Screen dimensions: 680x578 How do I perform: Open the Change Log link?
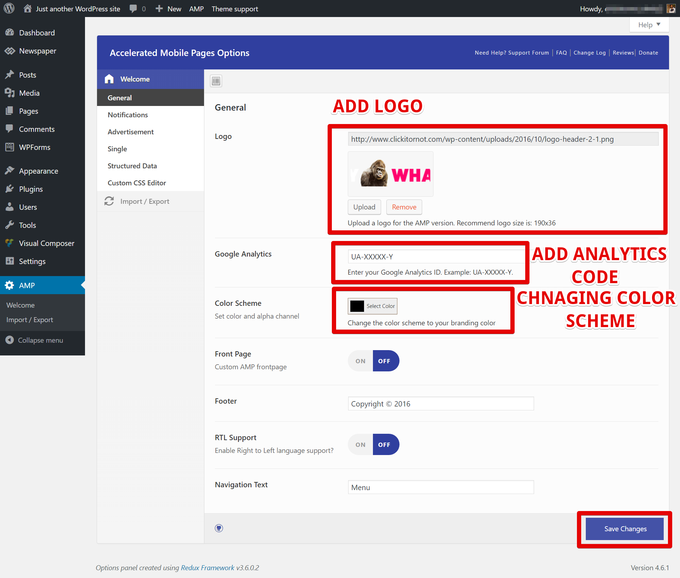[590, 52]
